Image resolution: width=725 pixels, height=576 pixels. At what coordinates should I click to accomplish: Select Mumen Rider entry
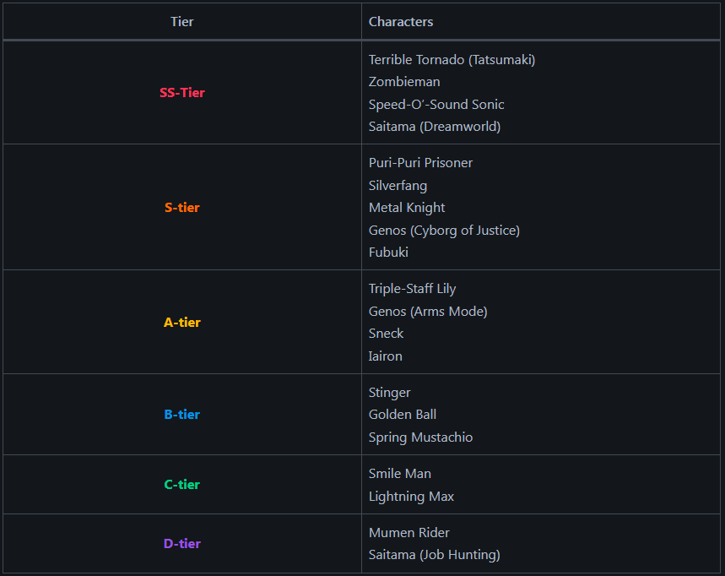pos(408,533)
